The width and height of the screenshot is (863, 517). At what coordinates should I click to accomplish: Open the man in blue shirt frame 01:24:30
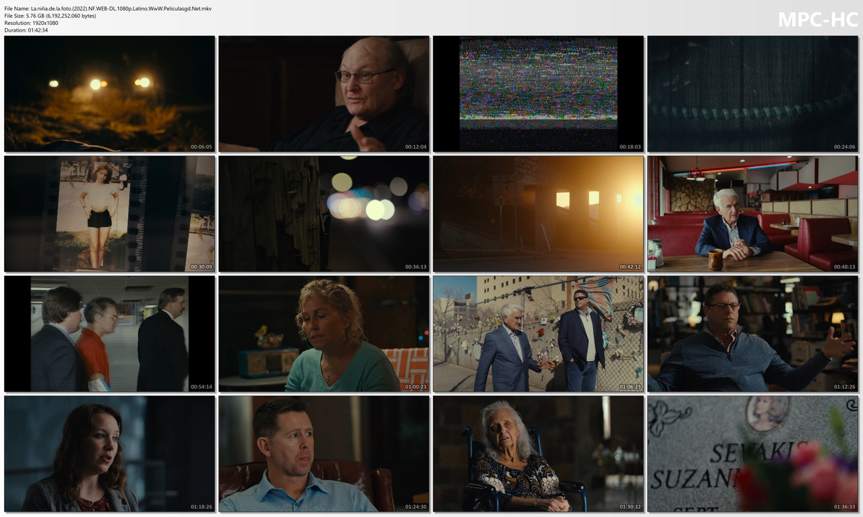tap(324, 454)
